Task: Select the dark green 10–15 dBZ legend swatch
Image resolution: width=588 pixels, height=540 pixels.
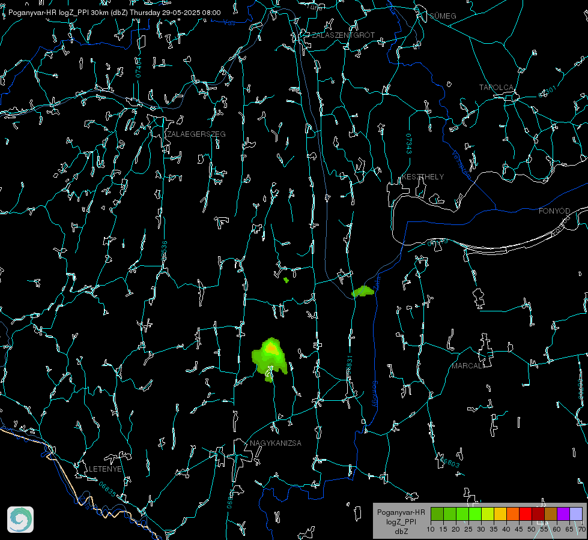Action: pyautogui.click(x=437, y=514)
